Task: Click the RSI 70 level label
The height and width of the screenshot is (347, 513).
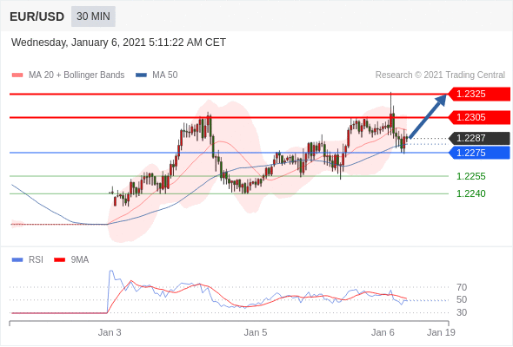Action: [462, 288]
